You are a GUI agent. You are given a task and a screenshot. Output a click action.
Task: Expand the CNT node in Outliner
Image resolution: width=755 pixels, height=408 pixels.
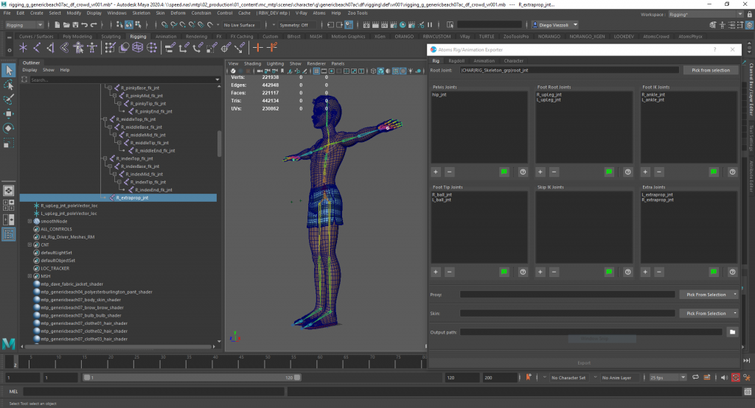pyautogui.click(x=29, y=245)
